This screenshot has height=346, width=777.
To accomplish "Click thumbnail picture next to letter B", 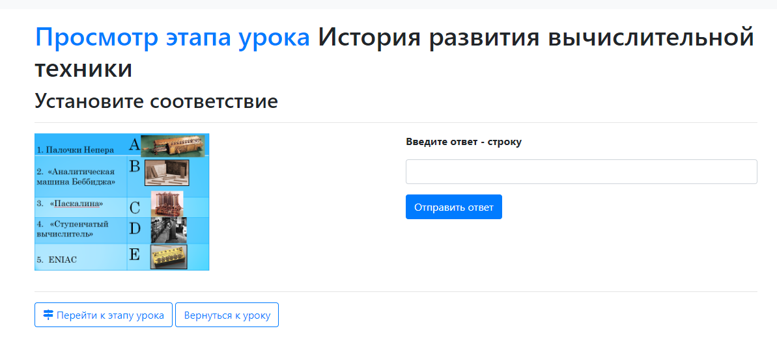I will [x=167, y=173].
